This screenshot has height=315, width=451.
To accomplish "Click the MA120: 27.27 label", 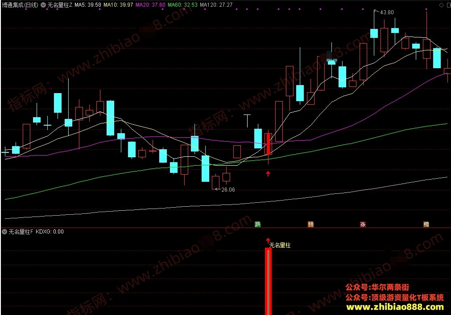I will (216, 5).
